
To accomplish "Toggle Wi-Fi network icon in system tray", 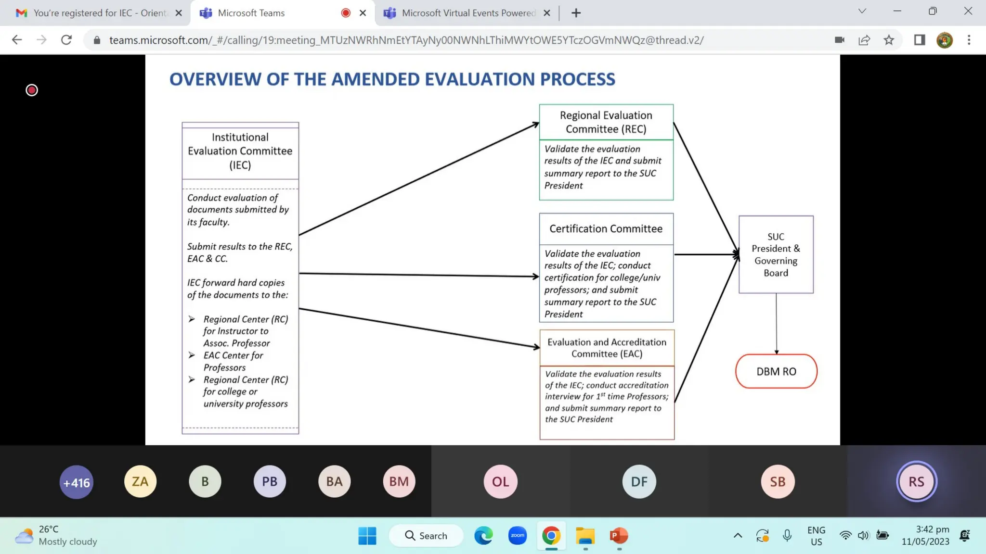I will (845, 535).
